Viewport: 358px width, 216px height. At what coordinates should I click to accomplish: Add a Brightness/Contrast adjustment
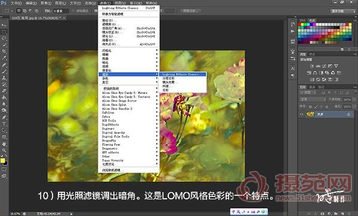click(312, 66)
